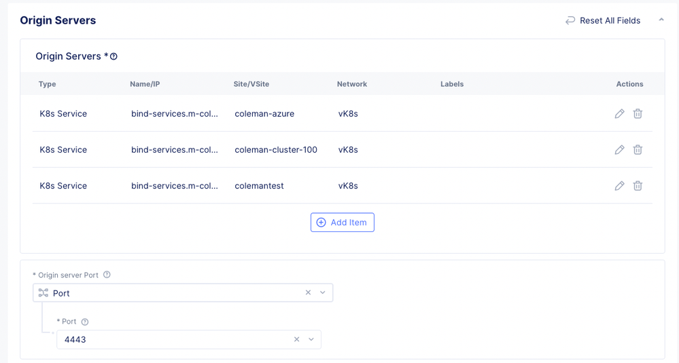Show help for Origin Servers field
This screenshot has height=363, width=679.
[114, 57]
